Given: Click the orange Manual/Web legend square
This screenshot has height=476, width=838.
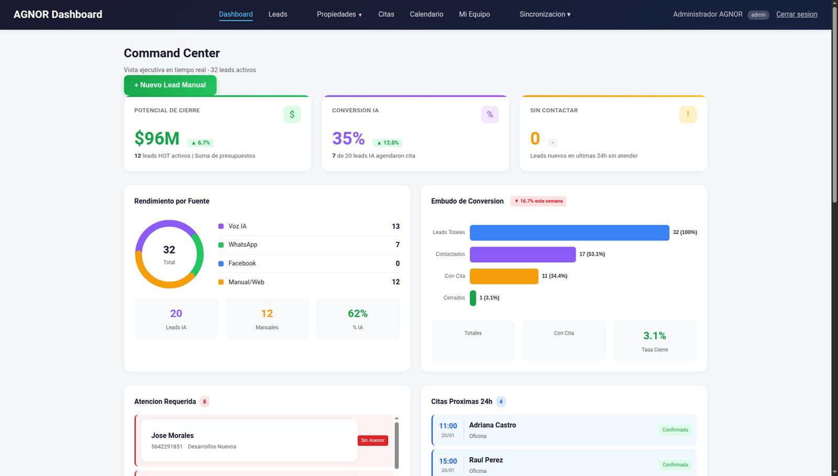Looking at the screenshot, I should pyautogui.click(x=221, y=282).
